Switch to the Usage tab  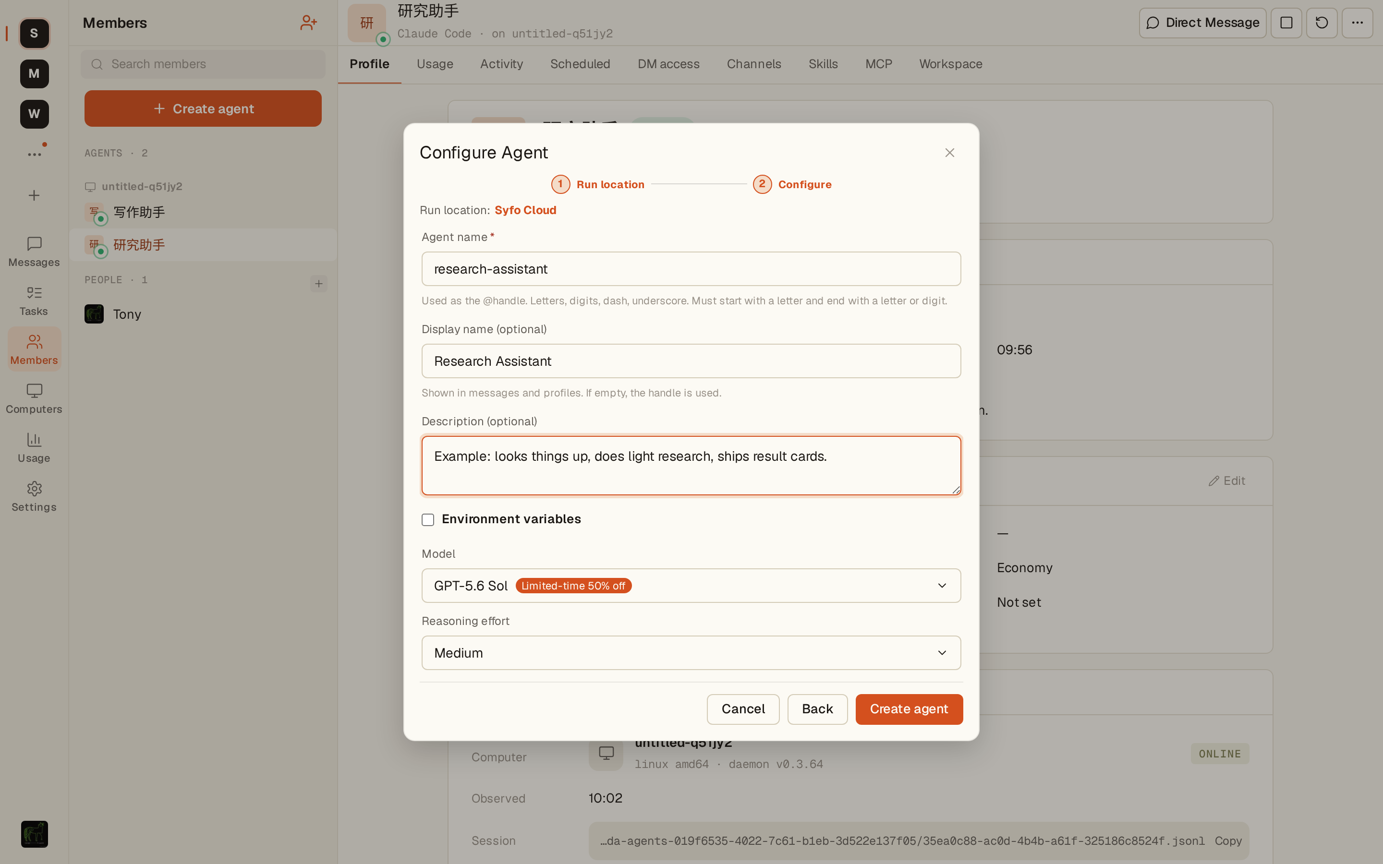tap(435, 64)
